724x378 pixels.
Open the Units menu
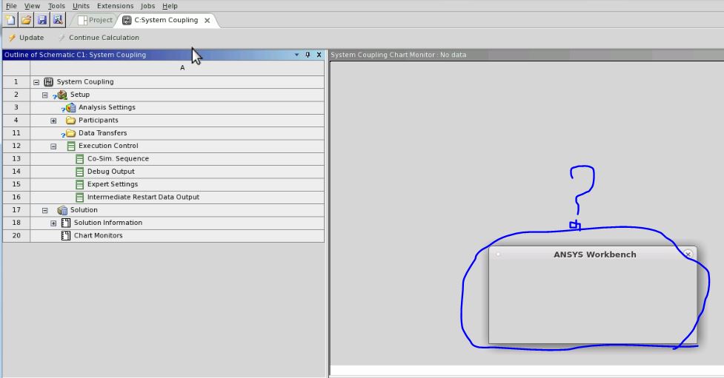pyautogui.click(x=81, y=6)
